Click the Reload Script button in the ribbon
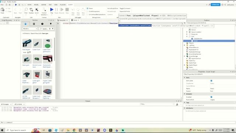Screen dimensions: 236x133 (111, 11)
